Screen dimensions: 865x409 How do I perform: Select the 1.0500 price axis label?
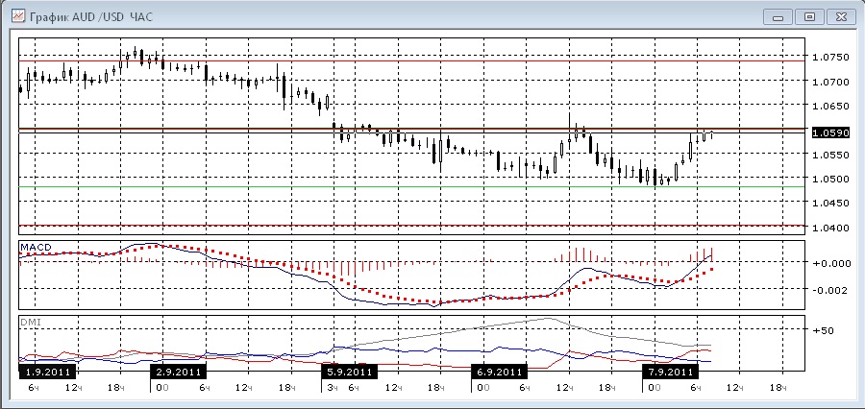(x=830, y=180)
